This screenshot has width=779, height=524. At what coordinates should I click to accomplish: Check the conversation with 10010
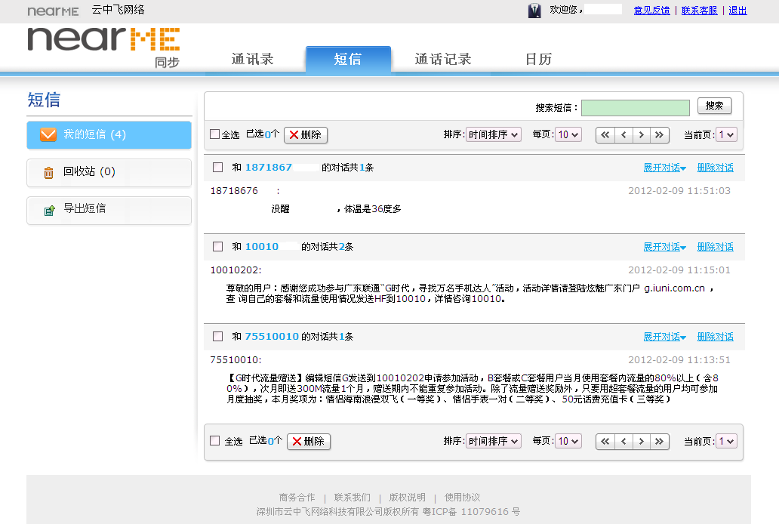click(x=217, y=247)
